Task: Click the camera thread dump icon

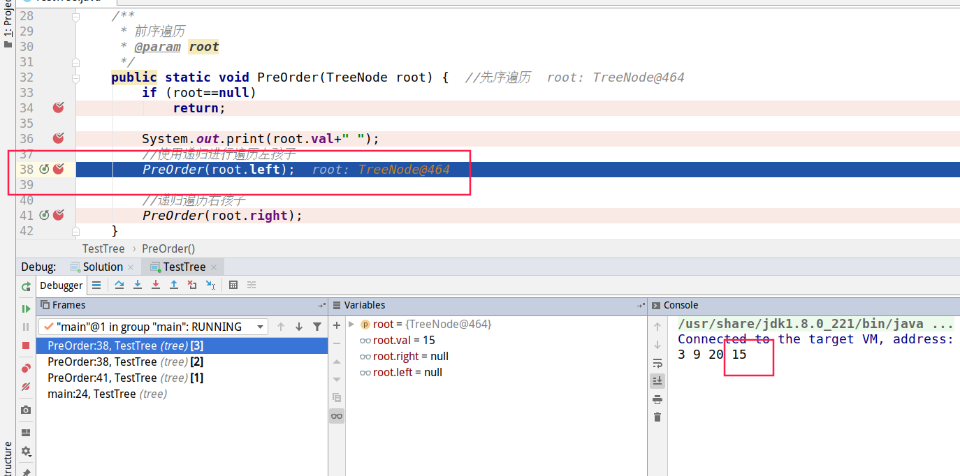Action: coord(26,410)
